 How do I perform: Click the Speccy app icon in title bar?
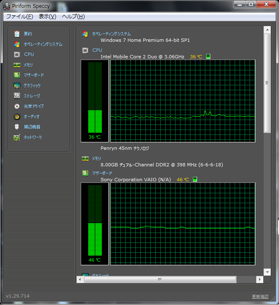[x=7, y=7]
